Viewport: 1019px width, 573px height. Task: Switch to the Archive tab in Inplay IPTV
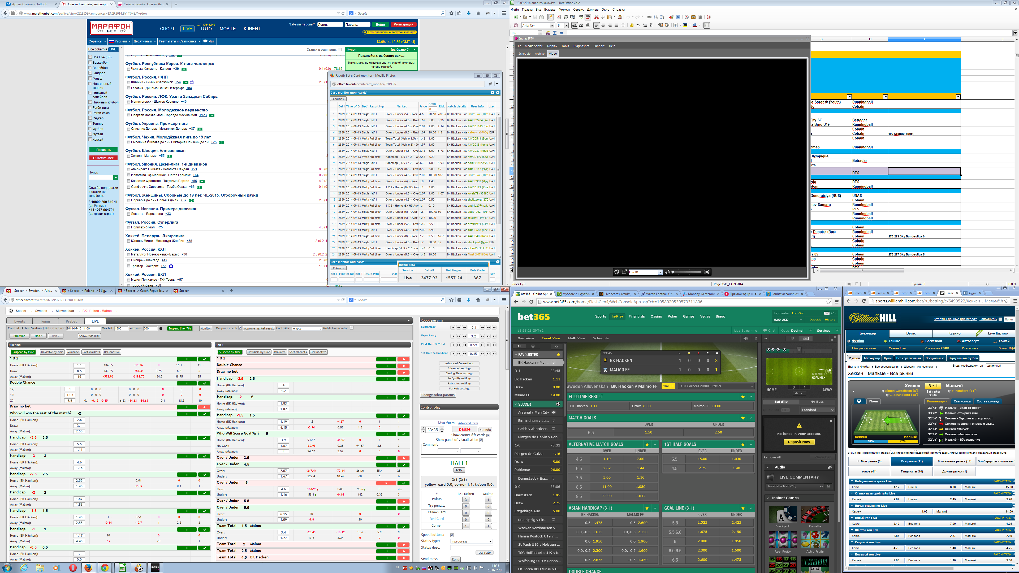pyautogui.click(x=539, y=54)
